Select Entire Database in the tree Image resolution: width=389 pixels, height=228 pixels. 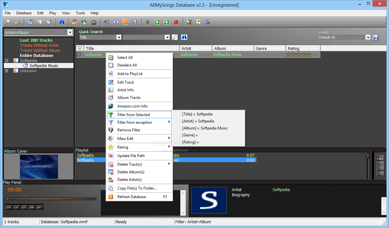click(x=37, y=56)
